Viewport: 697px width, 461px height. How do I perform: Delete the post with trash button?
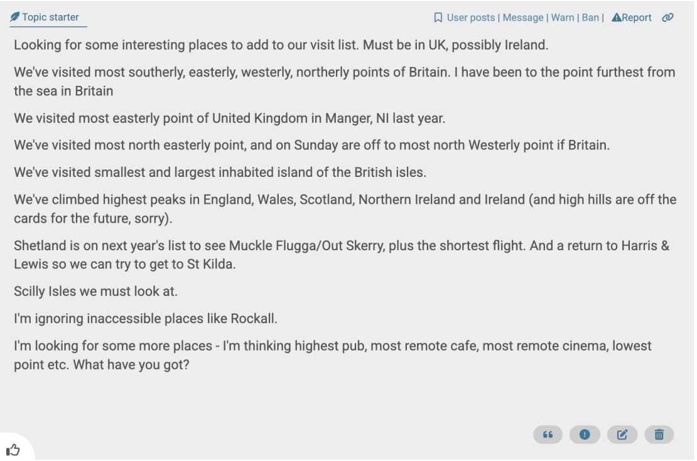[659, 434]
